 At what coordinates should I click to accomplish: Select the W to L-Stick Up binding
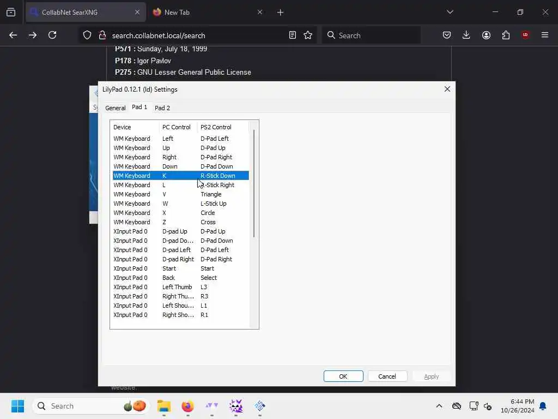181,203
